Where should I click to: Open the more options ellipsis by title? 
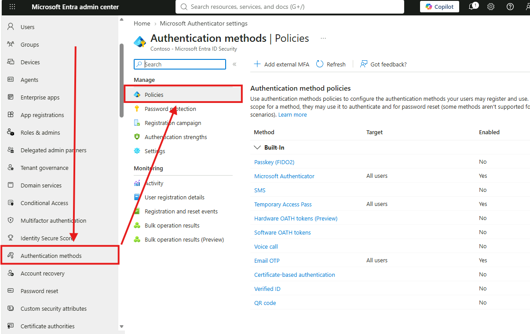pyautogui.click(x=323, y=38)
